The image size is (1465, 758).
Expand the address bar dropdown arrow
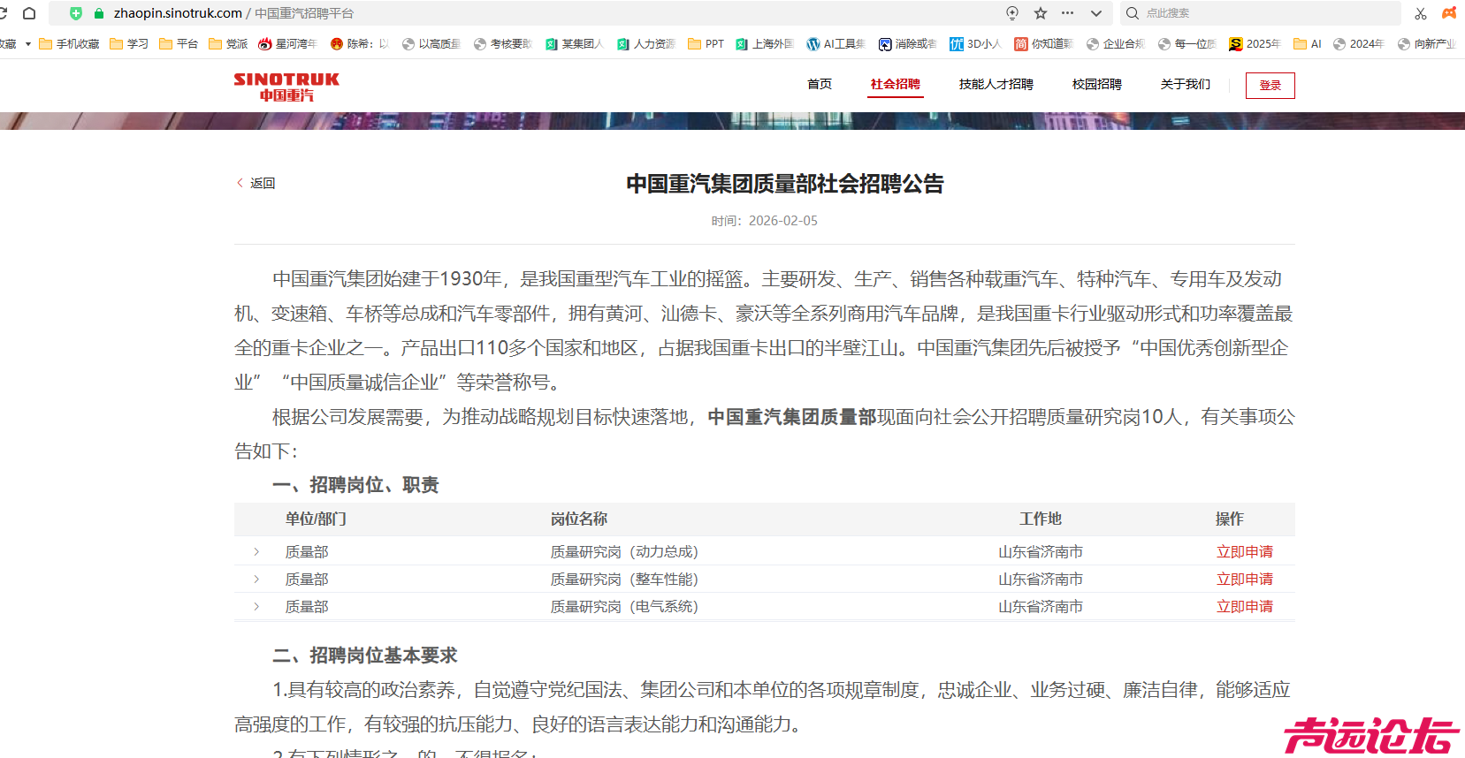pos(1096,13)
